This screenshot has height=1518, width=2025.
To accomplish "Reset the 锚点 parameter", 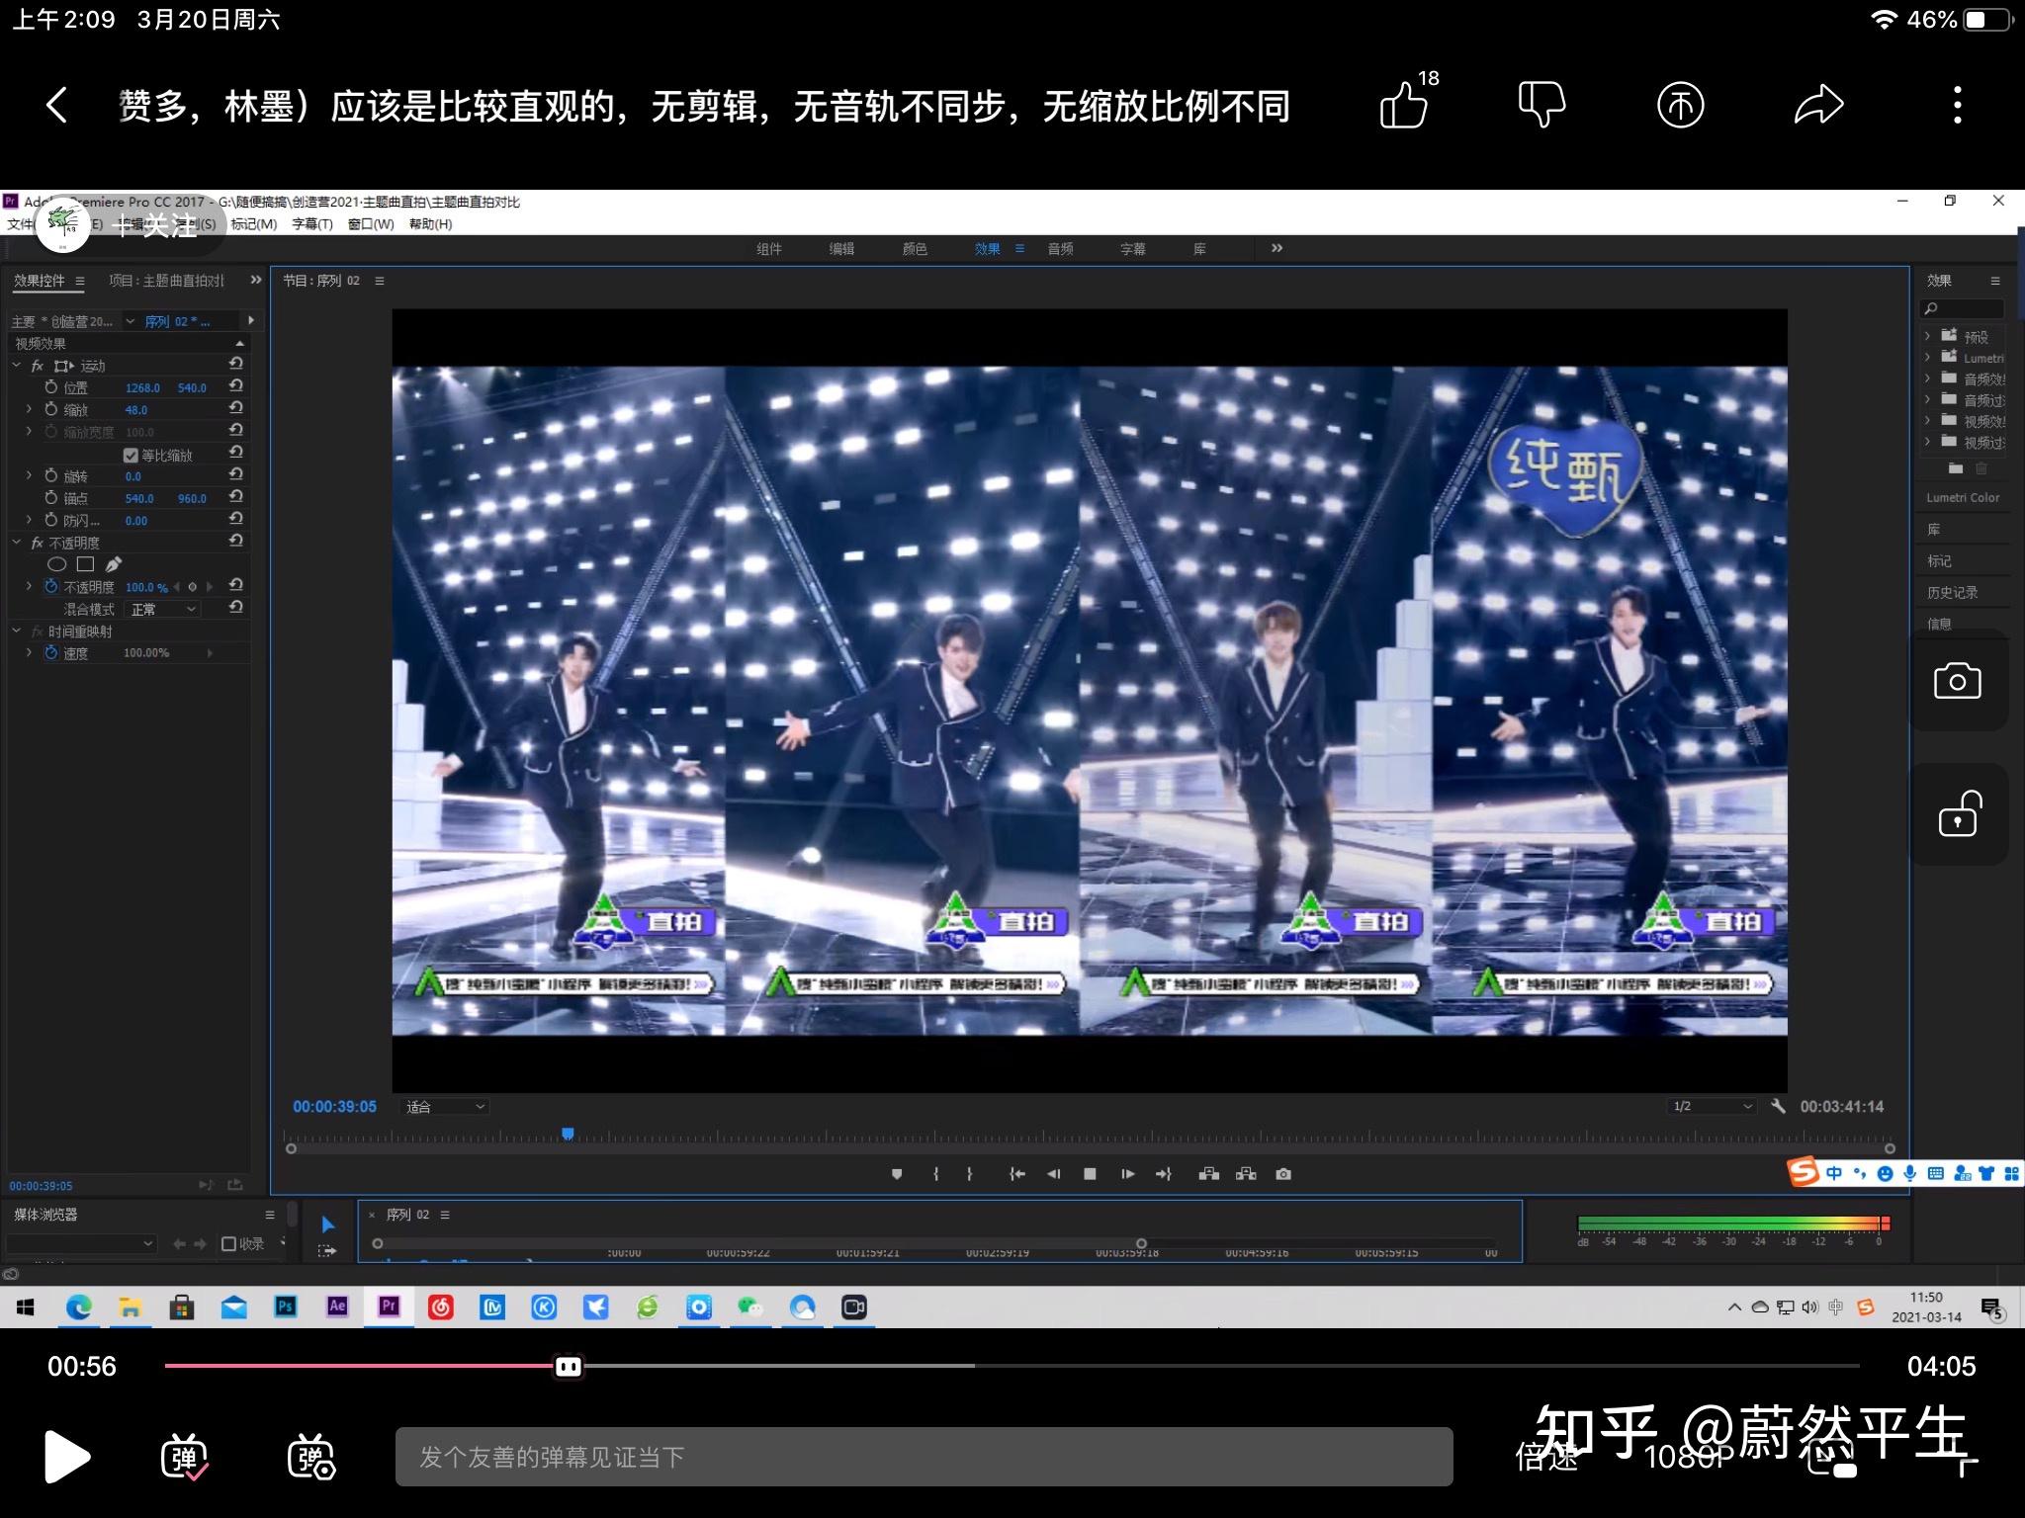I will point(236,497).
